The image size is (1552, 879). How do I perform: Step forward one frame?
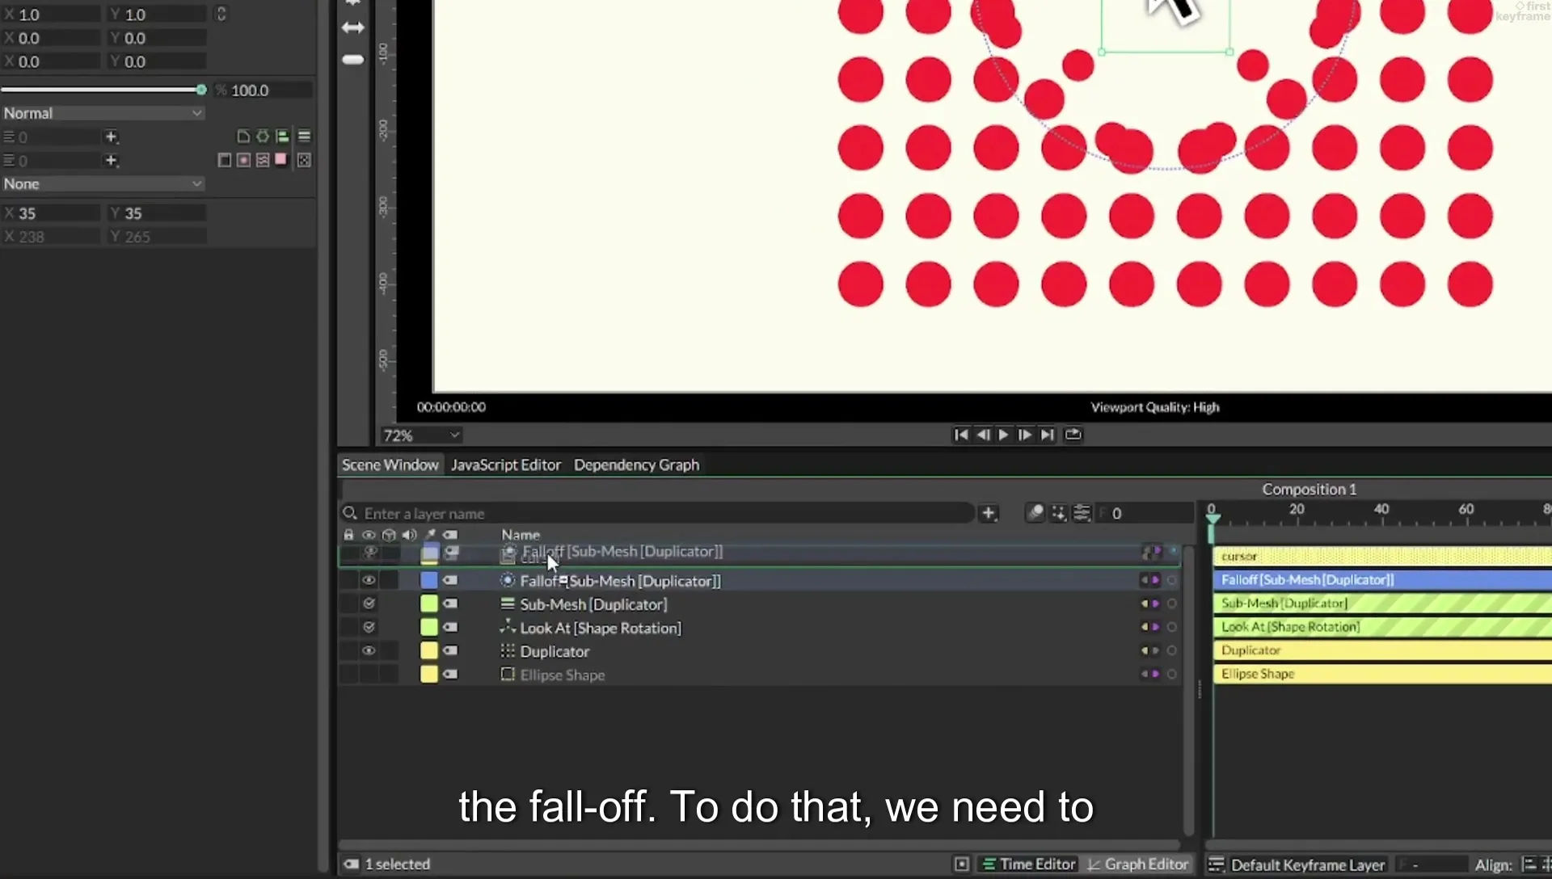tap(1025, 435)
